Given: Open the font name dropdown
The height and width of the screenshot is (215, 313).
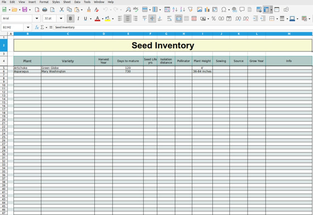Looking at the screenshot, I should 37,19.
